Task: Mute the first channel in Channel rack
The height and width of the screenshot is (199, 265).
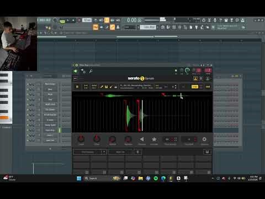Action: (x=28, y=84)
